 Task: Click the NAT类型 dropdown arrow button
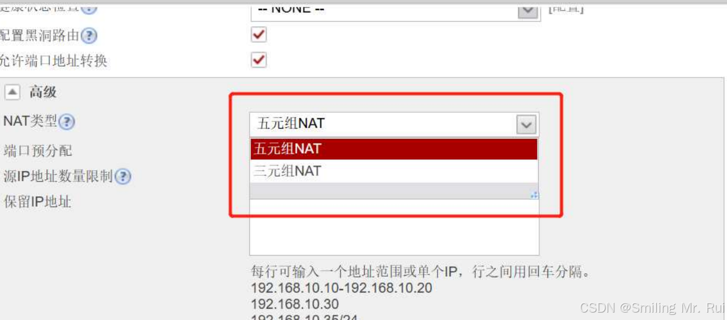[526, 125]
